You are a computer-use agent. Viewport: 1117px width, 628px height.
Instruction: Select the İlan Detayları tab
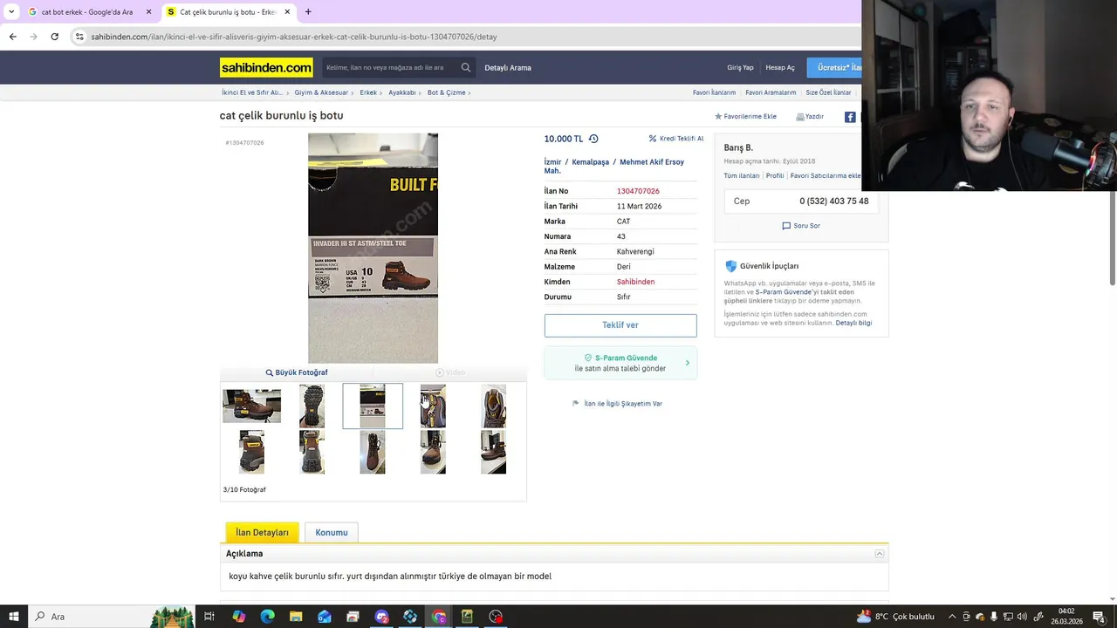(x=262, y=532)
